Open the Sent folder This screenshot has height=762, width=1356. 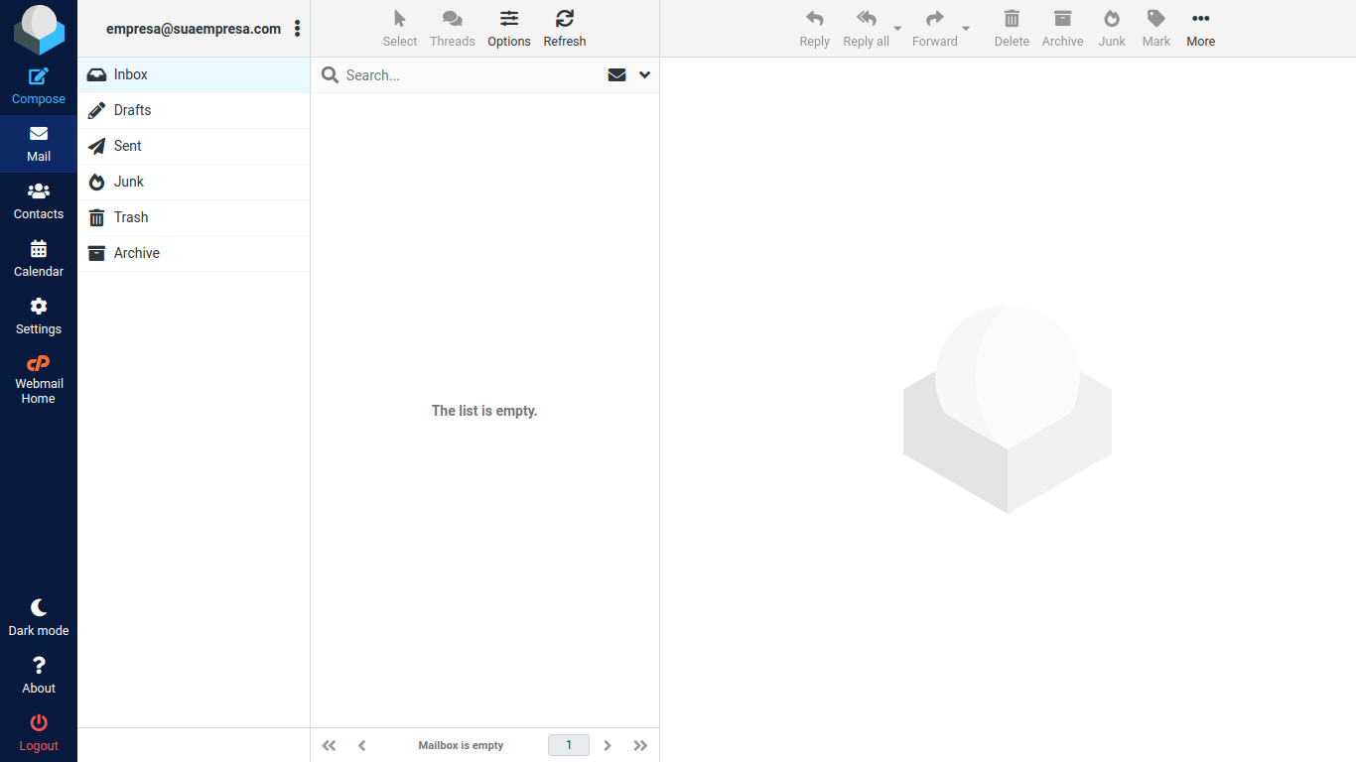tap(127, 146)
